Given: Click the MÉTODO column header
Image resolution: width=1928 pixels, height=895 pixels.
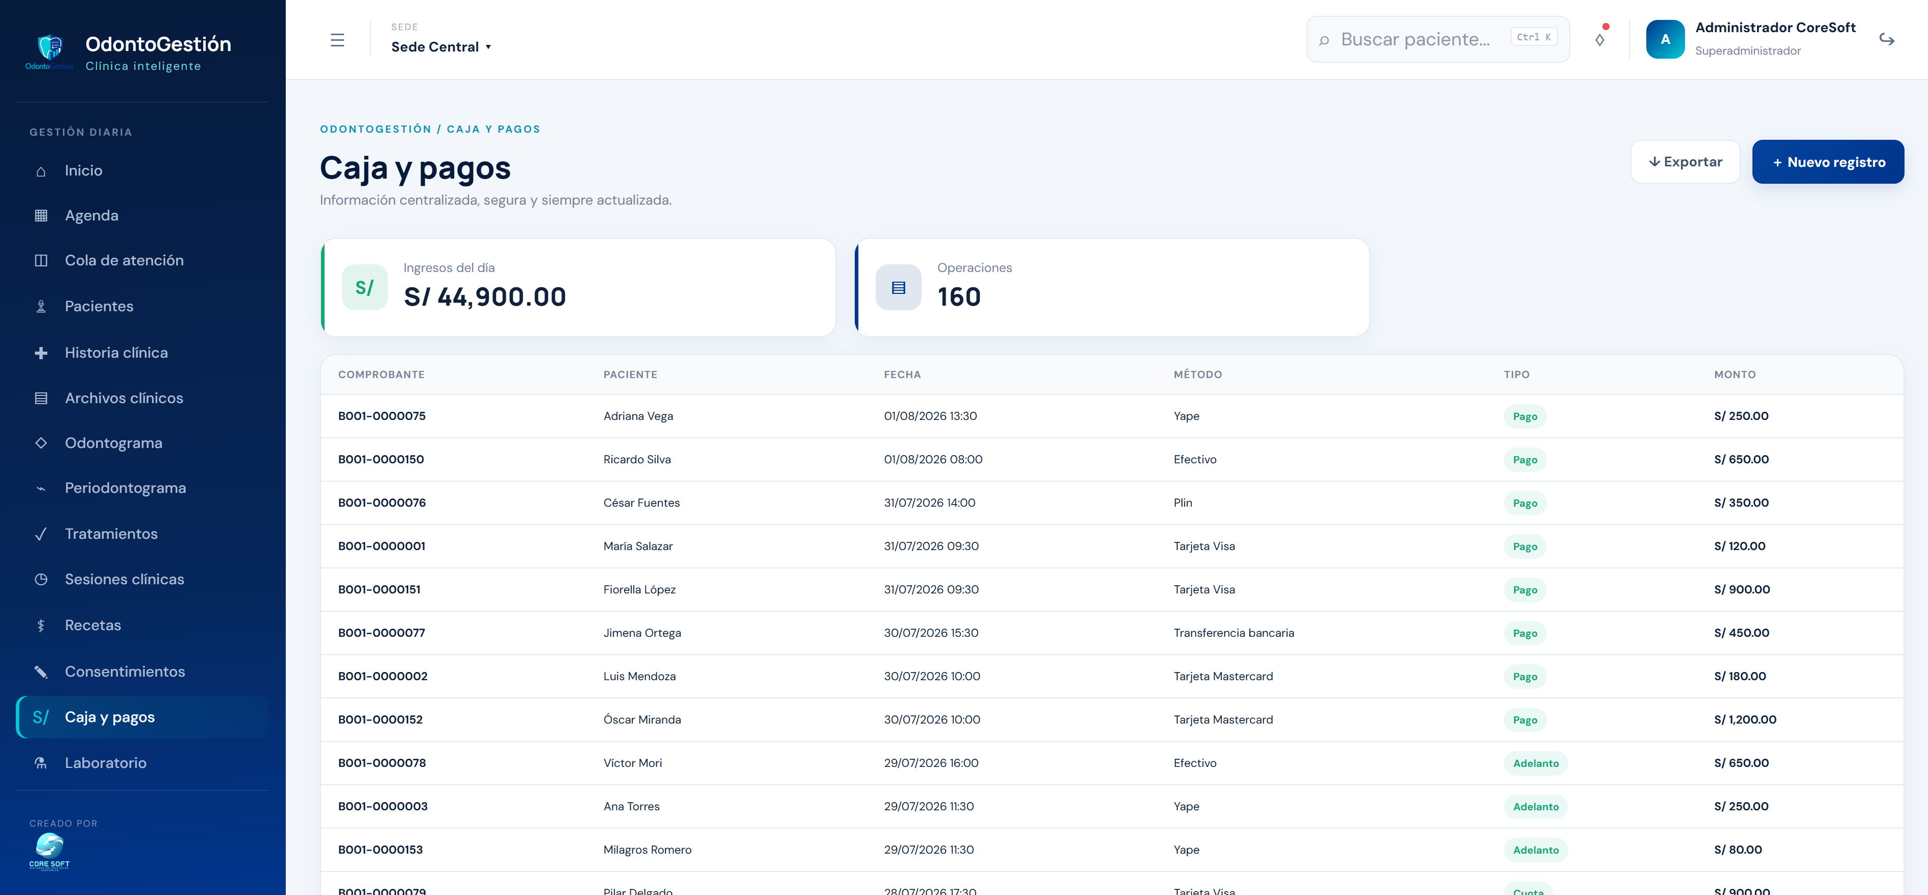Looking at the screenshot, I should 1198,374.
